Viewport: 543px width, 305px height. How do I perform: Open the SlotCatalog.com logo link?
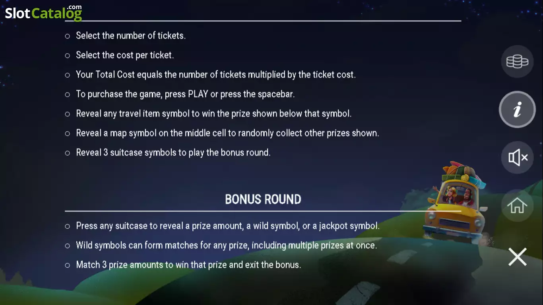pyautogui.click(x=43, y=13)
